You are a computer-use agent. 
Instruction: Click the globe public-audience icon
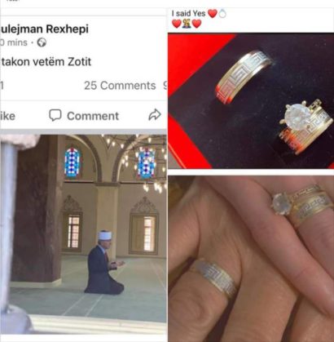coord(42,42)
